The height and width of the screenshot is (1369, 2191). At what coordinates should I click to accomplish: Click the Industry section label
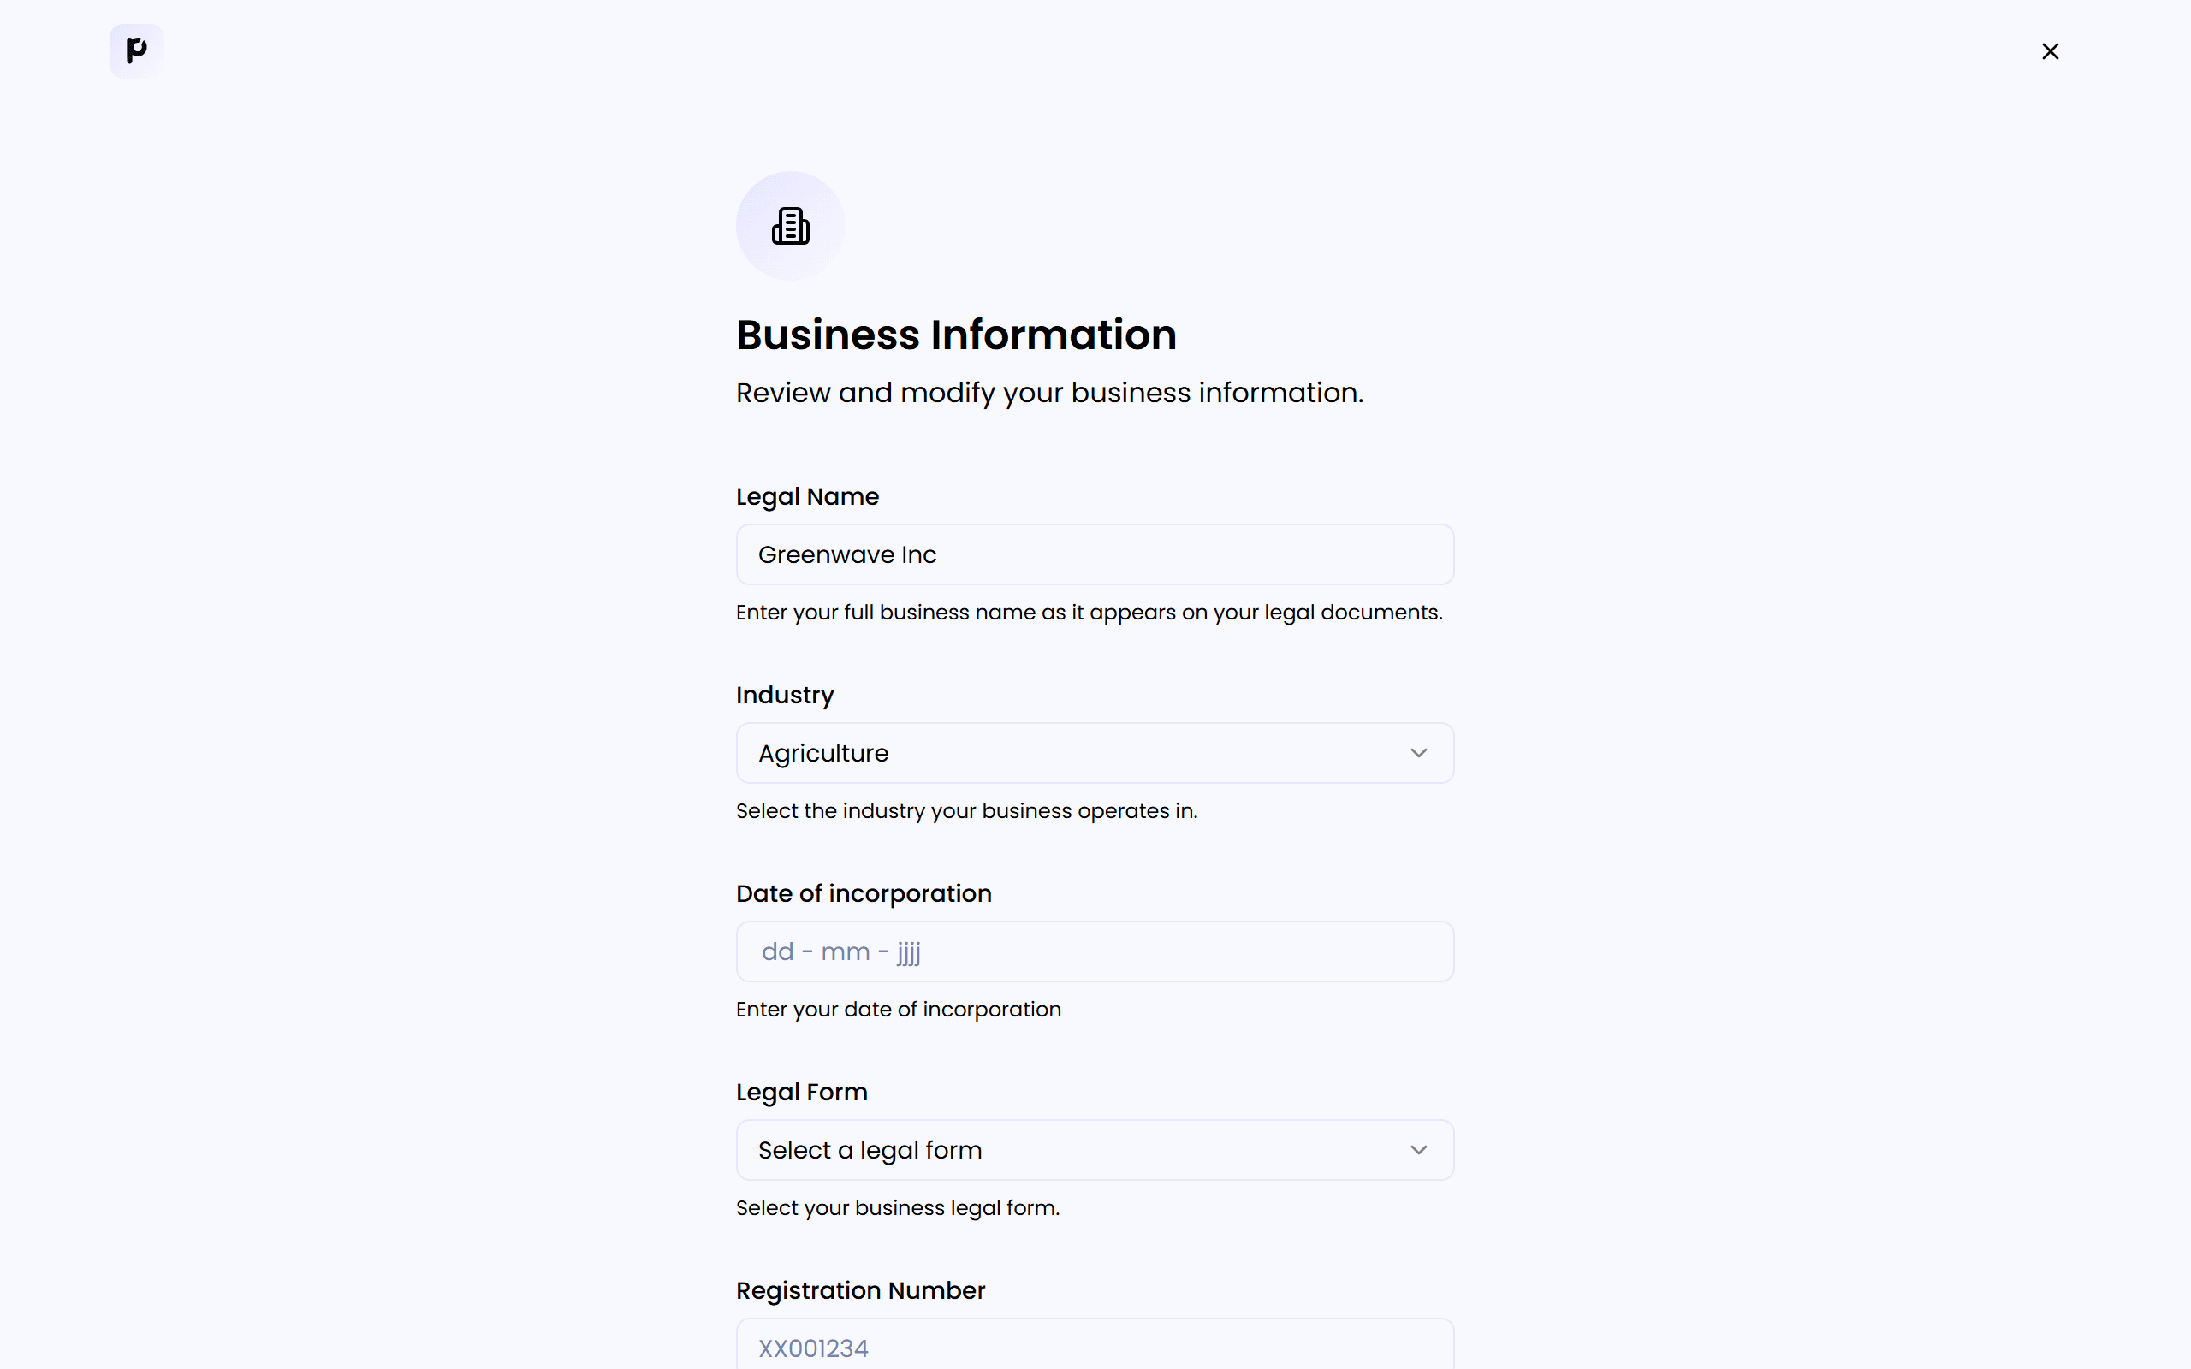pyautogui.click(x=784, y=695)
